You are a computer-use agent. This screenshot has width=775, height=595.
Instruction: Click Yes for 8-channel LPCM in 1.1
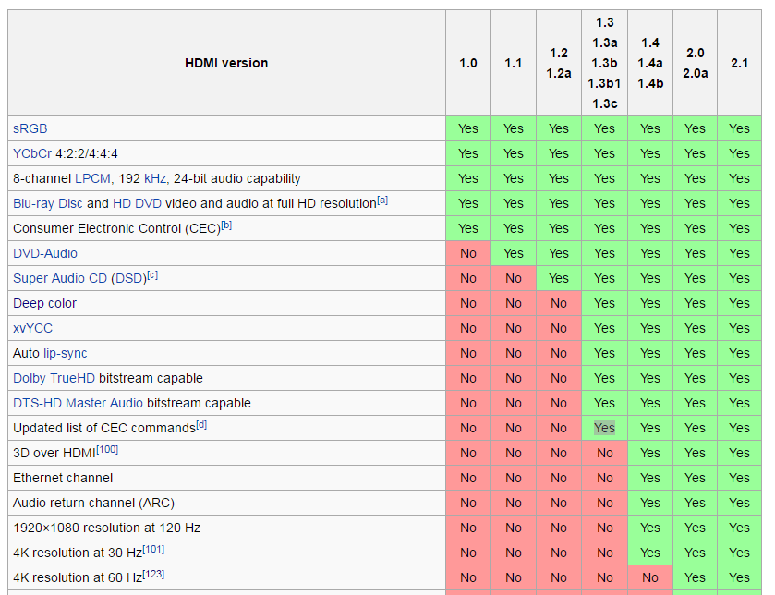point(514,178)
